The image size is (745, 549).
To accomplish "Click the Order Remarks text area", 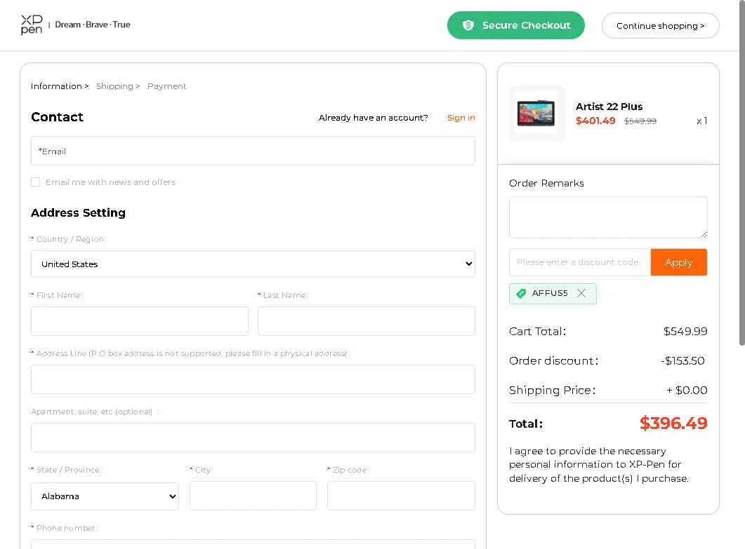I will [x=608, y=217].
